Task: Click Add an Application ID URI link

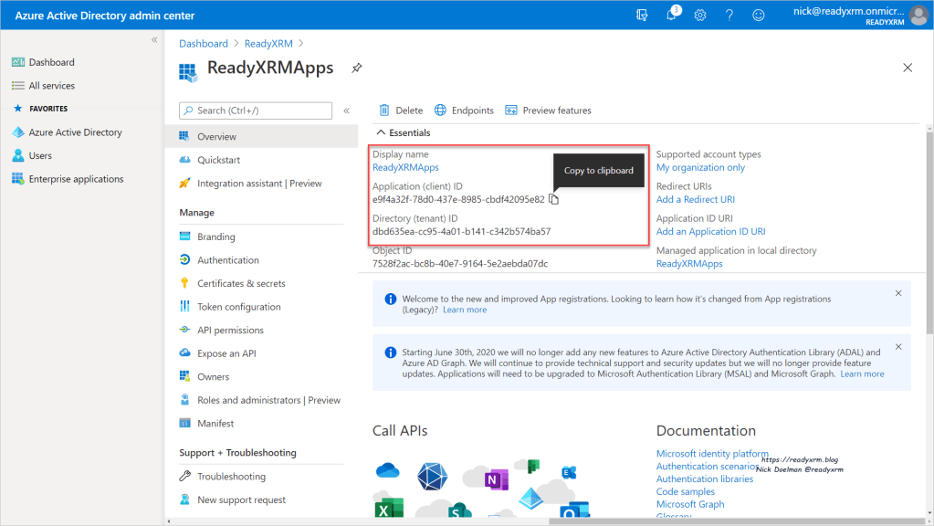Action: click(x=710, y=231)
